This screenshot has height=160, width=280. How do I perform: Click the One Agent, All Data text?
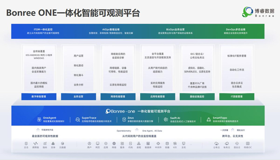point(152,131)
